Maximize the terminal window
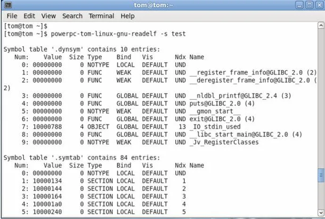 (x=309, y=5)
